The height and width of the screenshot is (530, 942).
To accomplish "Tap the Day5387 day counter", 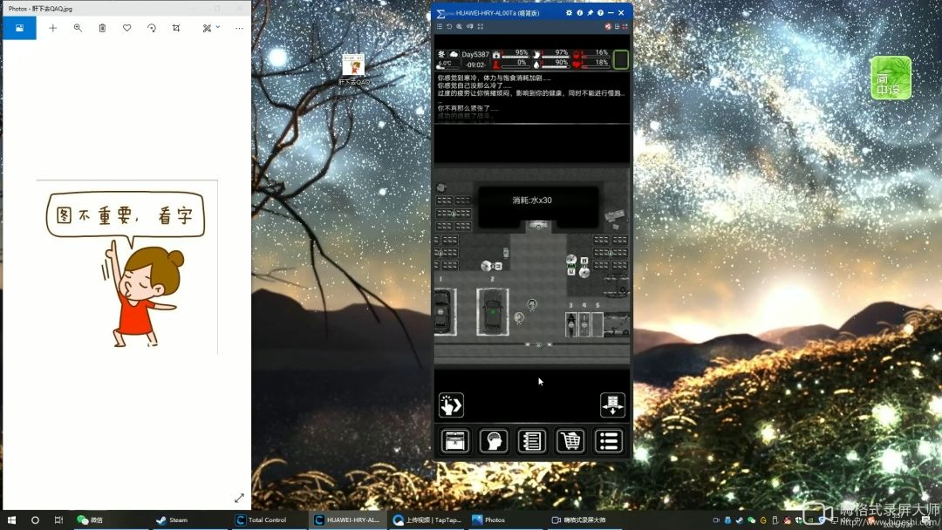I will point(475,54).
